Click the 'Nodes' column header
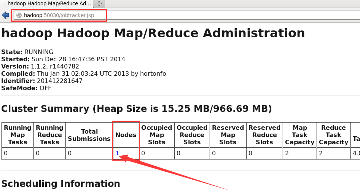 pyautogui.click(x=126, y=135)
